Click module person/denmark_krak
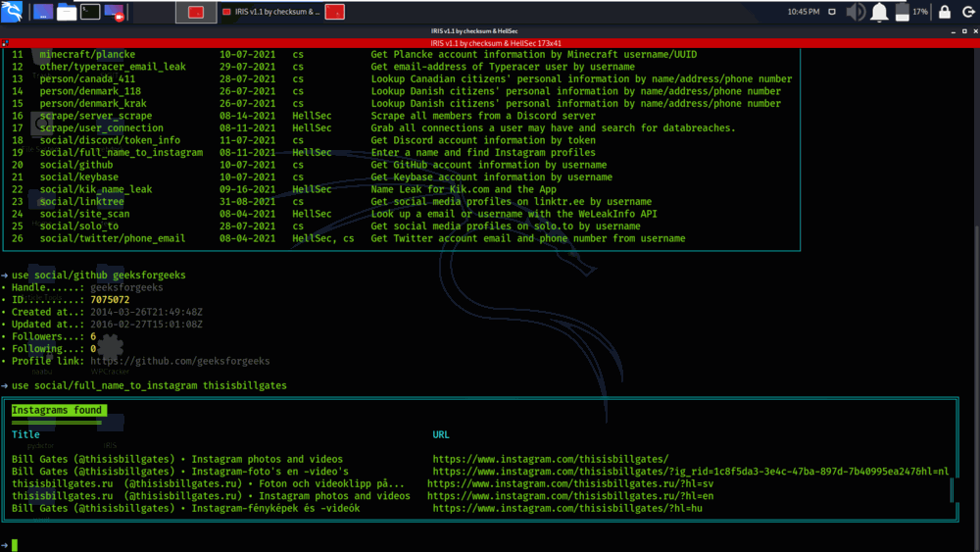Viewport: 980px width, 552px height. (93, 104)
